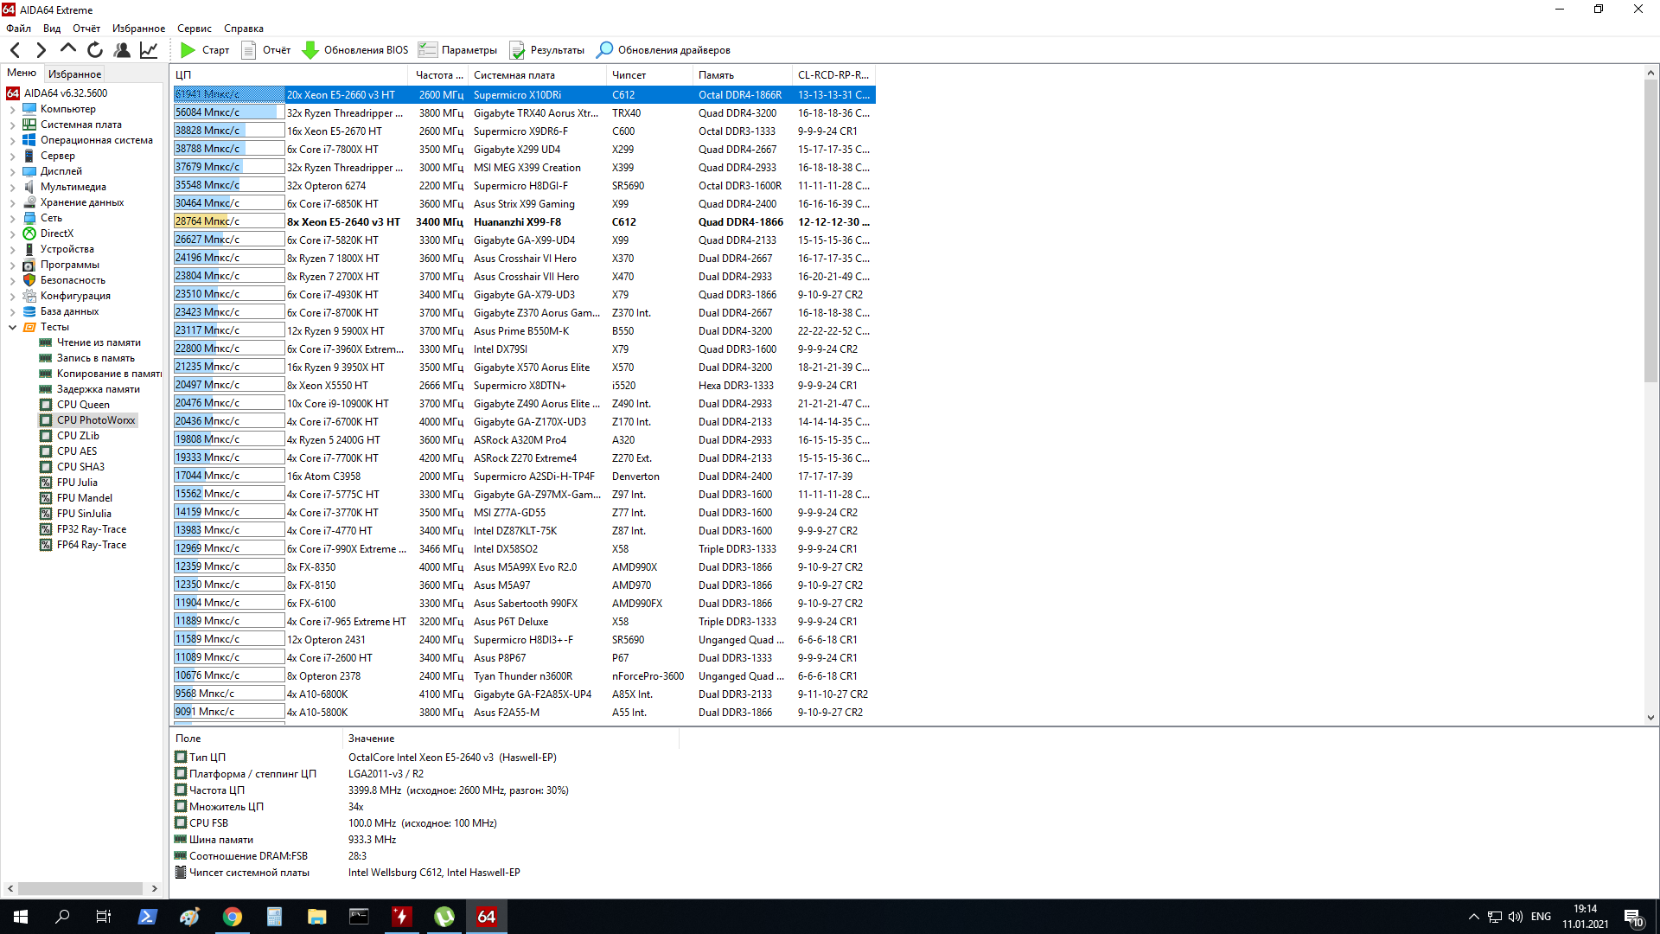Collapse the Tests tree node
The height and width of the screenshot is (934, 1660).
pyautogui.click(x=12, y=327)
